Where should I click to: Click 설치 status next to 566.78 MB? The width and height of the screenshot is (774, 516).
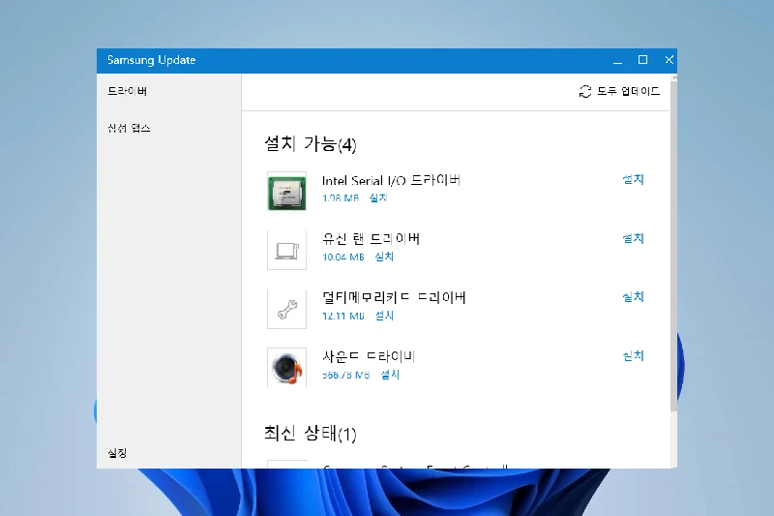pos(390,375)
